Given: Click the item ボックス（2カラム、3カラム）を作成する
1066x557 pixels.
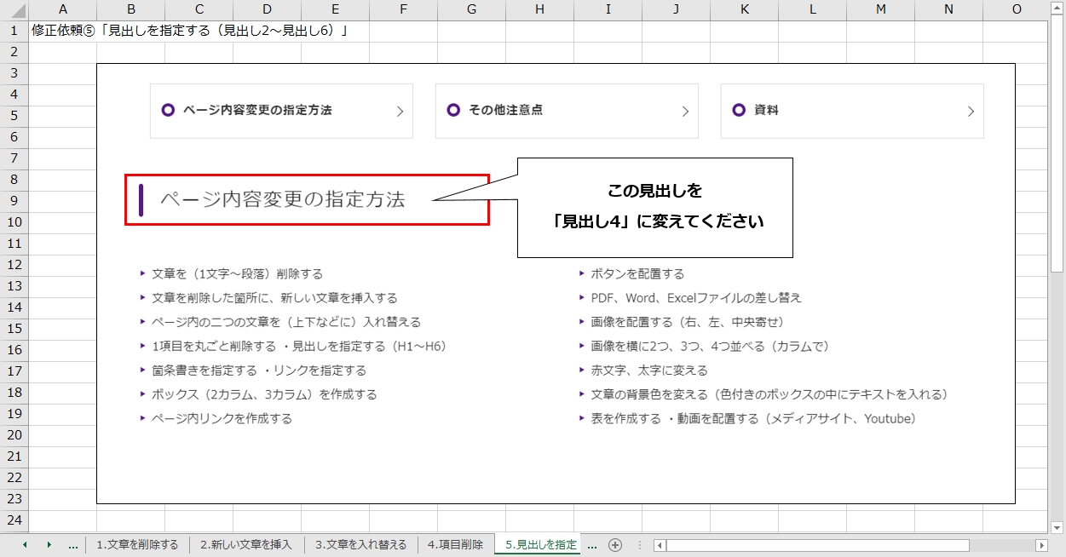Looking at the screenshot, I should point(264,394).
